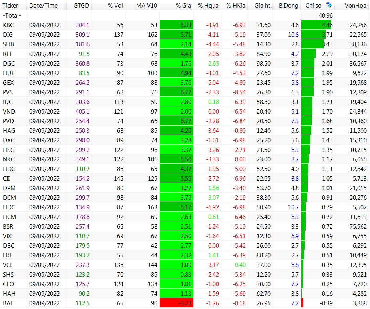Select the DPM ticker

click(x=9, y=188)
